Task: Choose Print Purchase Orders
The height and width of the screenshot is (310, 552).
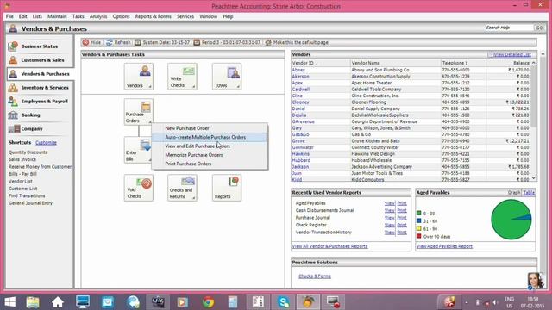Action: (x=210, y=164)
